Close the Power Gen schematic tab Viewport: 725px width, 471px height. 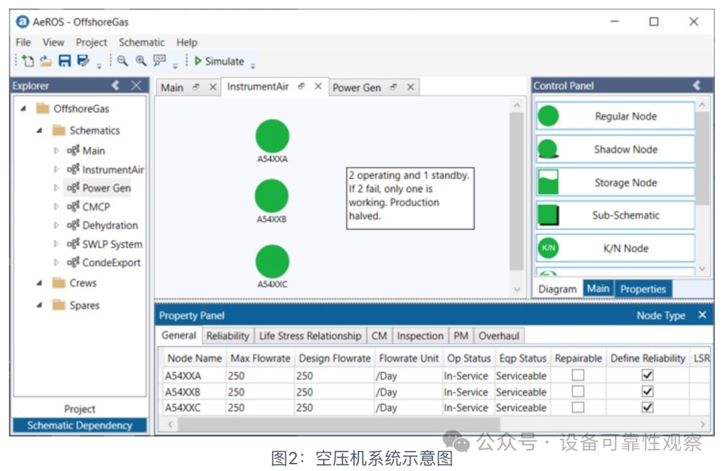point(411,87)
